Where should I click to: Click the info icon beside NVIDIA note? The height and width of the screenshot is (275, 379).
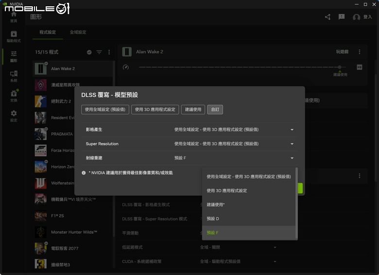tap(84, 173)
